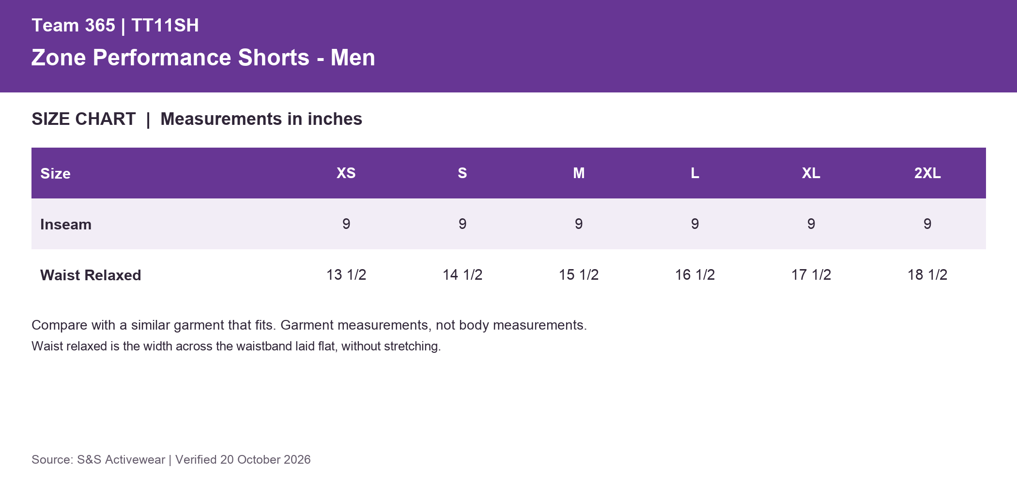Screen dimensions: 1017x484
Task: Click the 15 1/2 waist value
Action: click(x=579, y=274)
